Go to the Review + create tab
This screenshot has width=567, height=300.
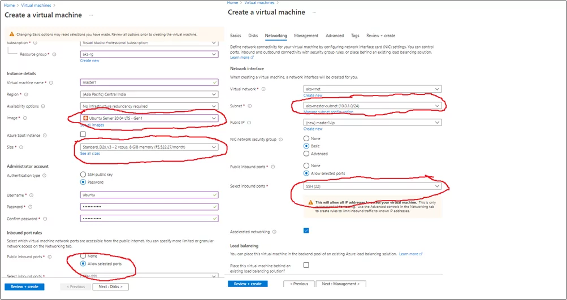tap(381, 36)
